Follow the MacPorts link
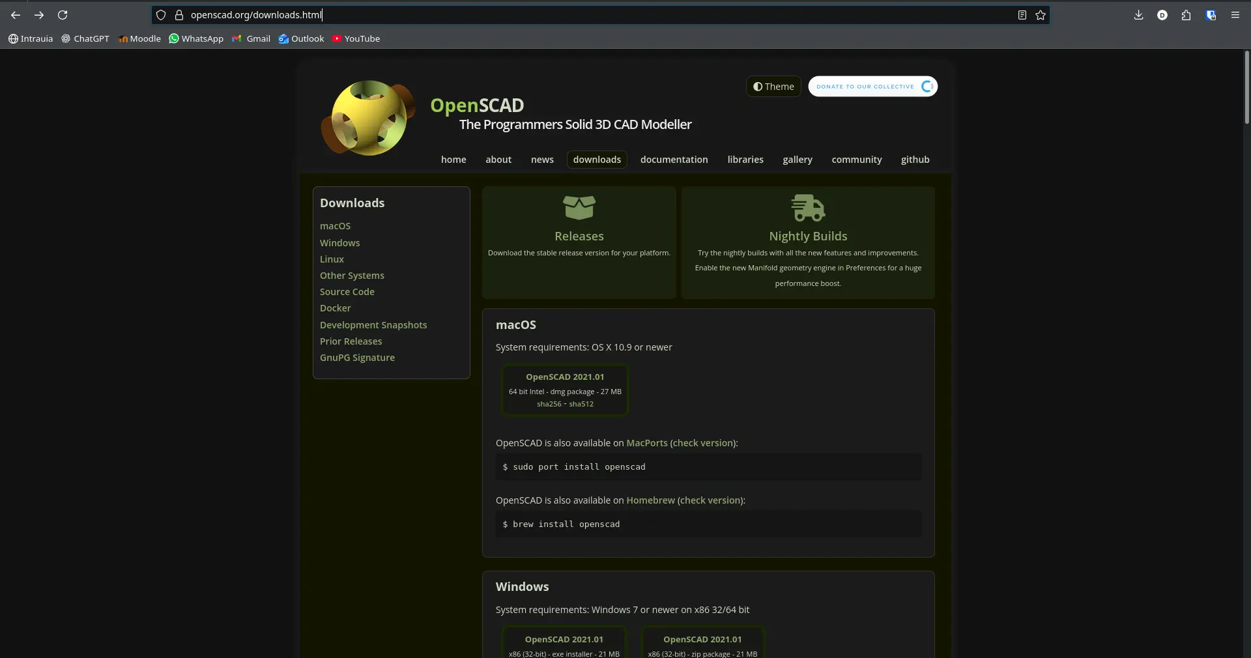 (646, 443)
